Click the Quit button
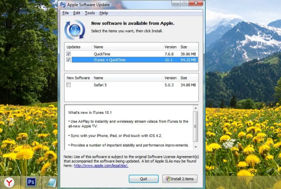 143,179
